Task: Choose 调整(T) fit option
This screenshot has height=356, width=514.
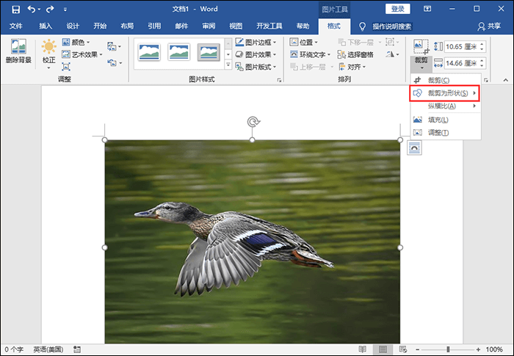Action: click(446, 133)
